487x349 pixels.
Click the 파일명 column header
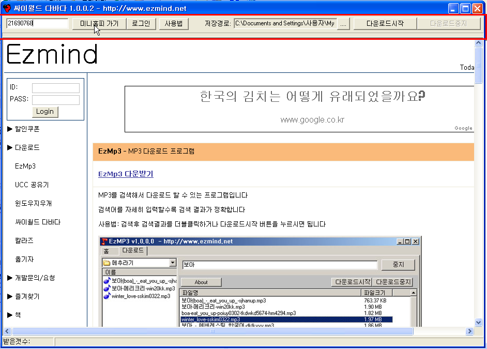pos(270,293)
